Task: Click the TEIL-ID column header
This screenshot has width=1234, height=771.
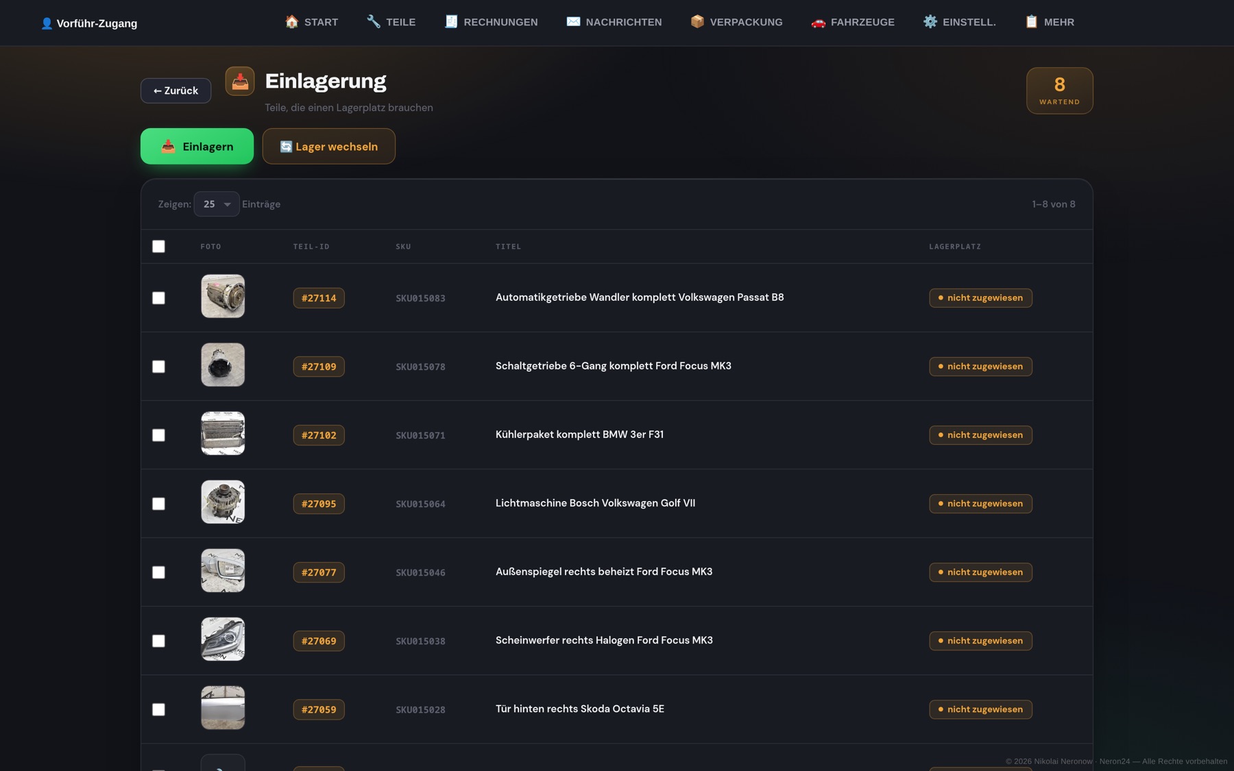Action: coord(311,247)
